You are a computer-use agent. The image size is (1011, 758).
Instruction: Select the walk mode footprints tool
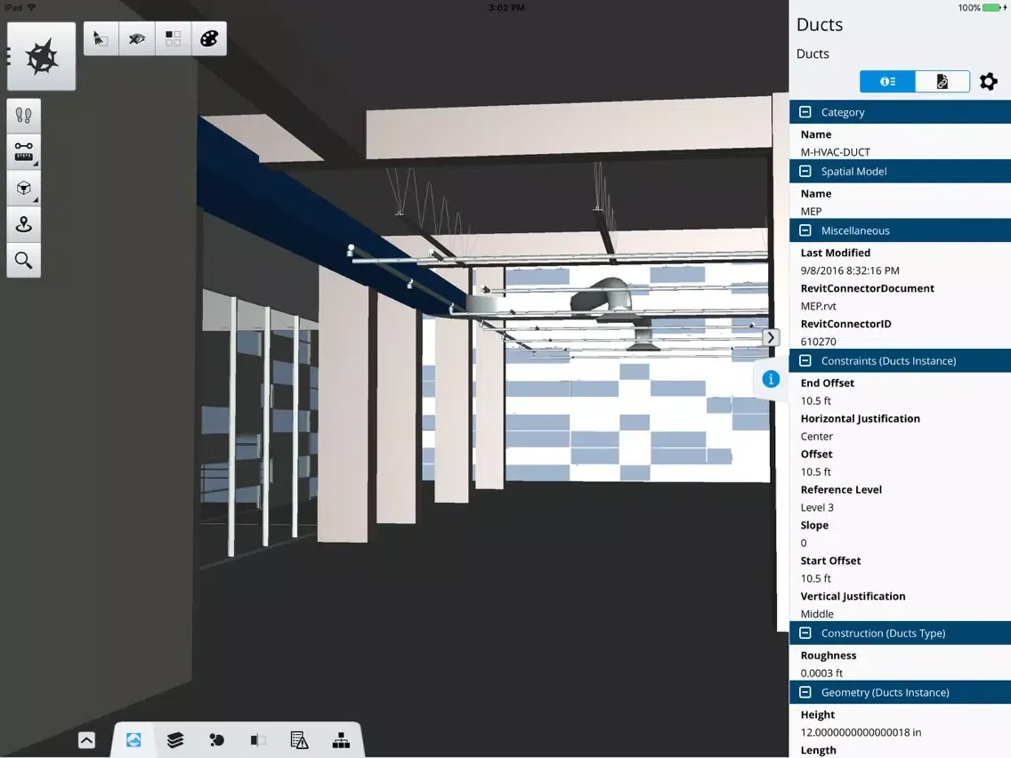pyautogui.click(x=24, y=116)
